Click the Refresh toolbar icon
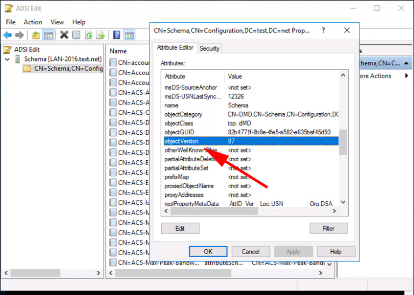The width and height of the screenshot is (414, 295). [x=88, y=35]
